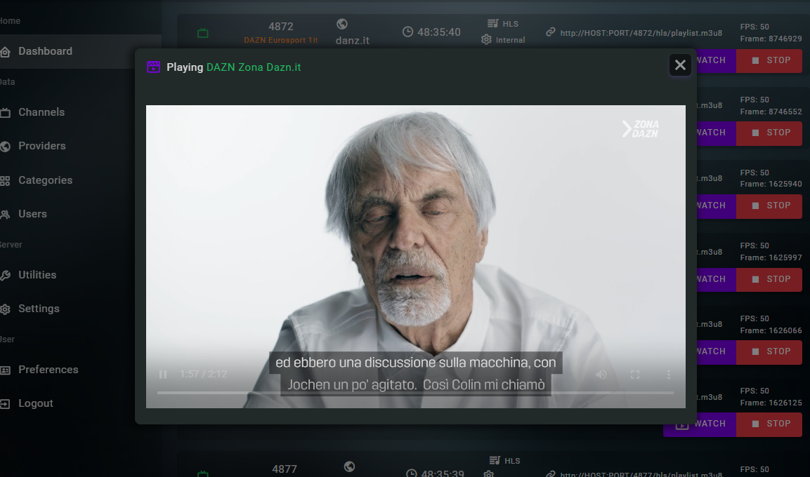Click the clock icon beside 48:35:40

tap(407, 32)
